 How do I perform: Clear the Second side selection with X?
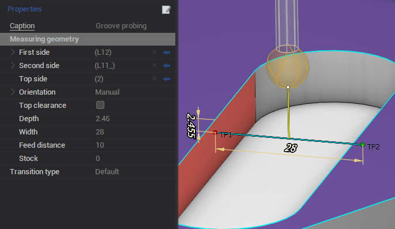tap(155, 66)
